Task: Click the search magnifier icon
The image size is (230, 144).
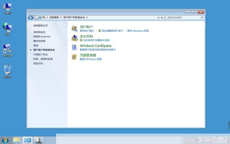Action: tap(202, 17)
